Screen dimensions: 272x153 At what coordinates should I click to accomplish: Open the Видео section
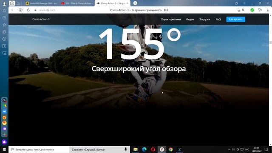click(190, 20)
